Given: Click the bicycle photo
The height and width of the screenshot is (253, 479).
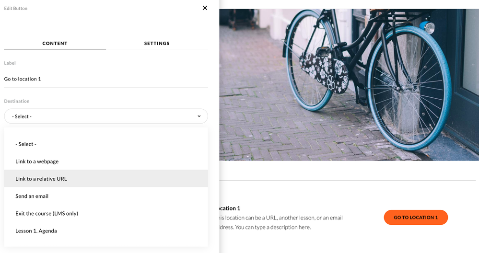Looking at the screenshot, I should (349, 84).
